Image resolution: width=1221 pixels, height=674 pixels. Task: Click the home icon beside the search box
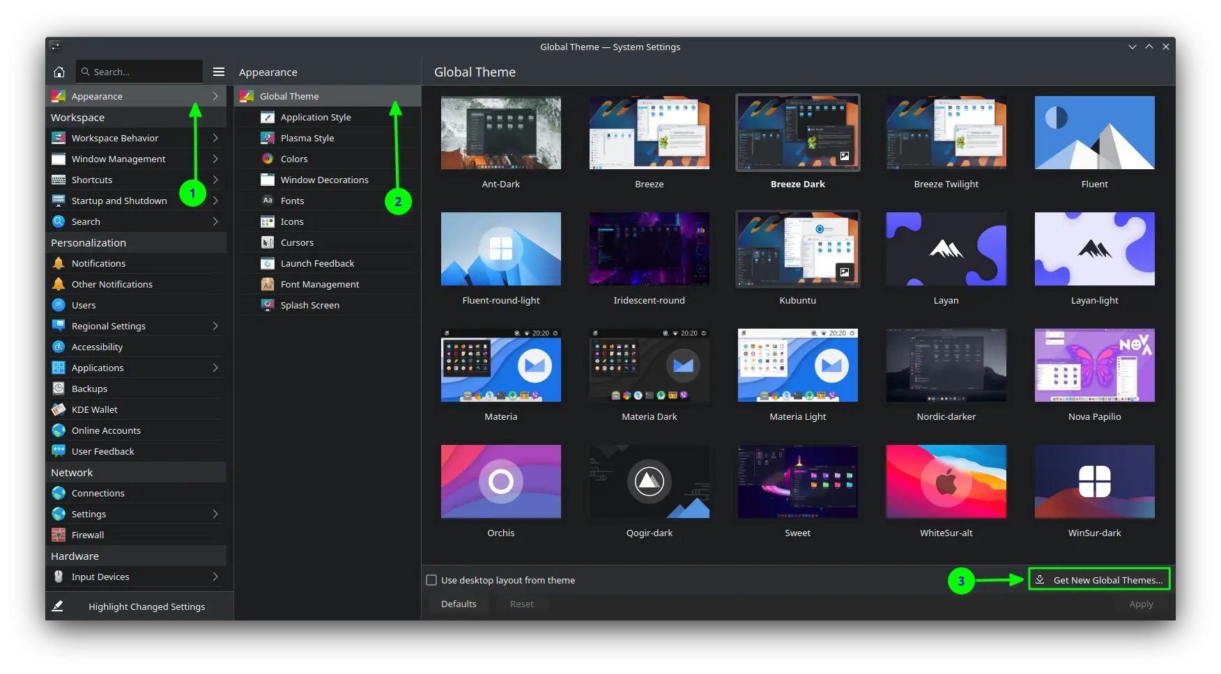pos(59,72)
